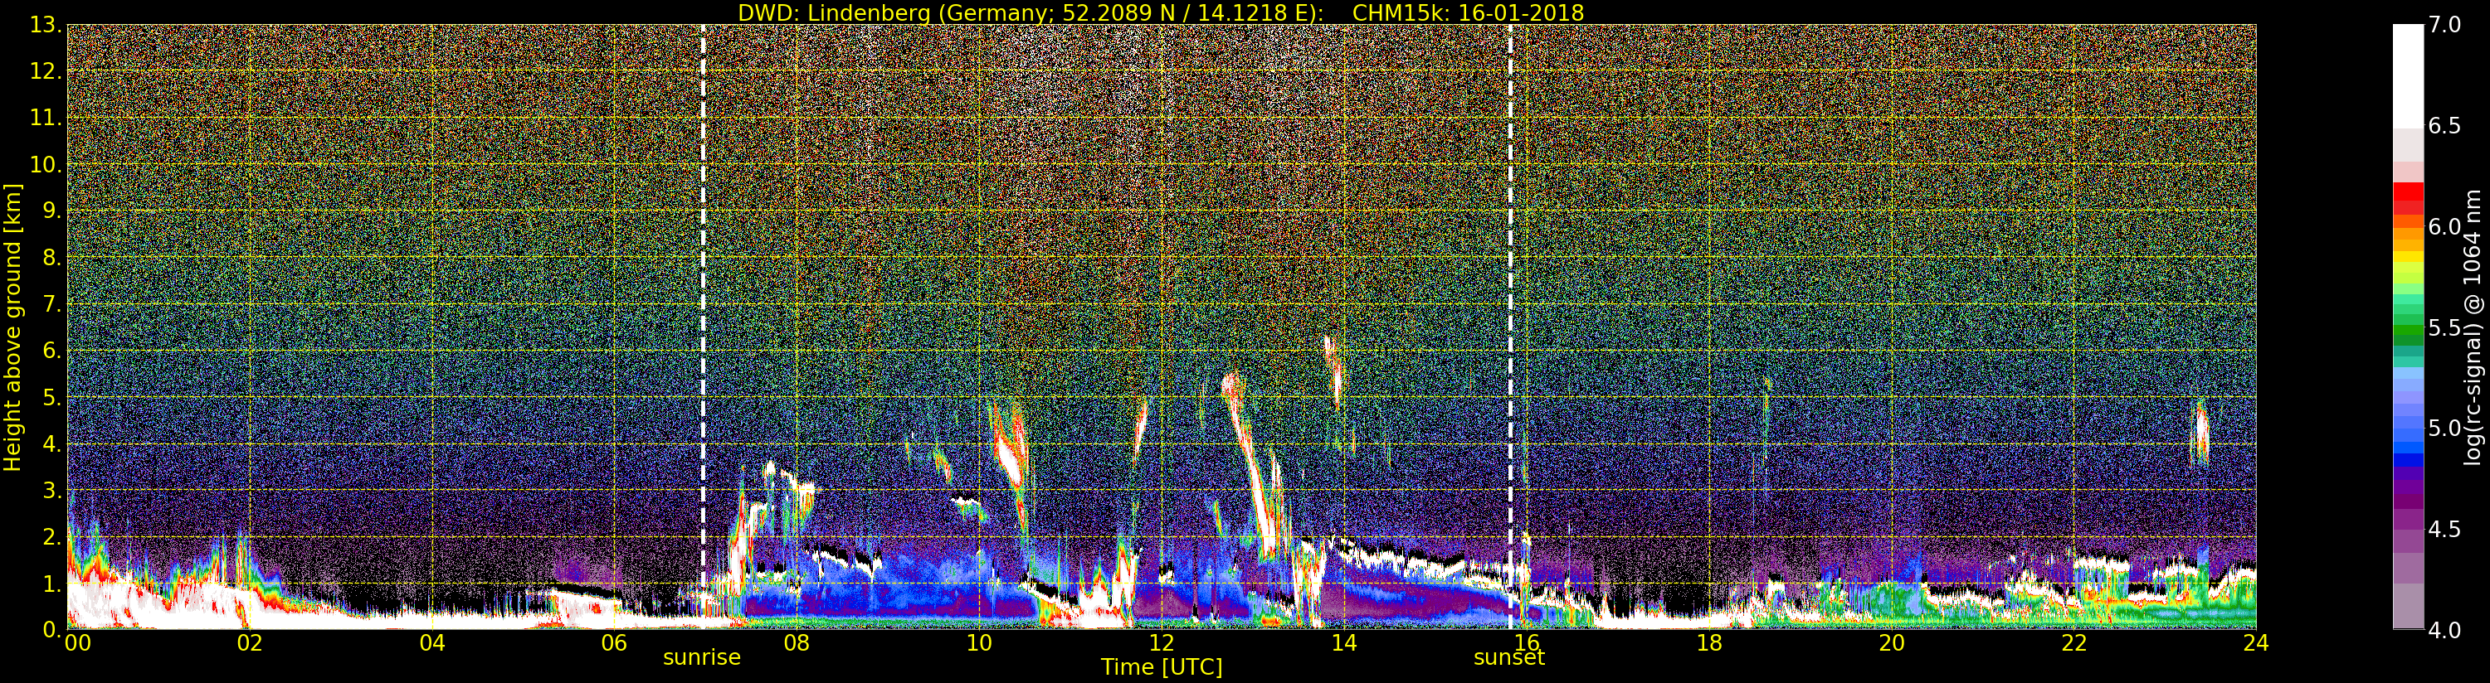The width and height of the screenshot is (2490, 683).
Task: Click the '4.5' colorbar tick label
Action: coord(2444,530)
